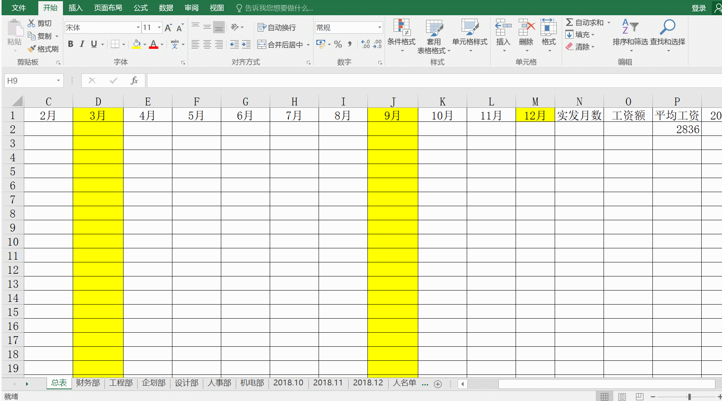Viewport: 722px width, 401px height.
Task: Open the number format dropdown (常规)
Action: point(380,27)
